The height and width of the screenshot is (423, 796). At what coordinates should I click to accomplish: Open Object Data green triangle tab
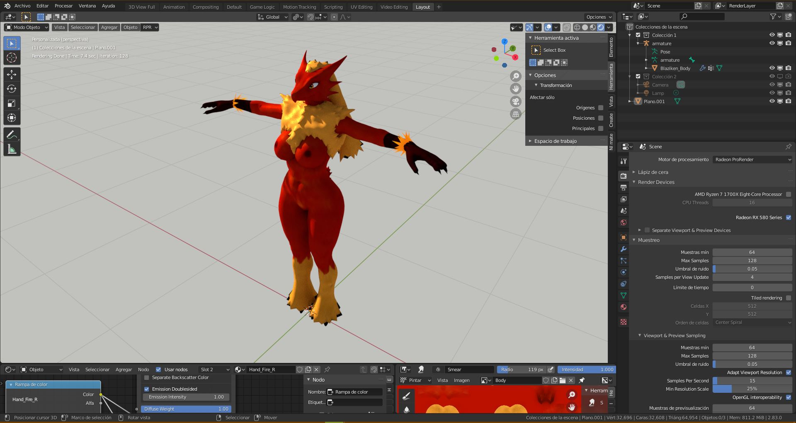point(623,295)
